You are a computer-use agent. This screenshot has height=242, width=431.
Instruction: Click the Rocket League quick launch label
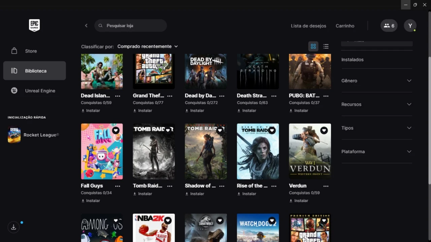pyautogui.click(x=41, y=135)
